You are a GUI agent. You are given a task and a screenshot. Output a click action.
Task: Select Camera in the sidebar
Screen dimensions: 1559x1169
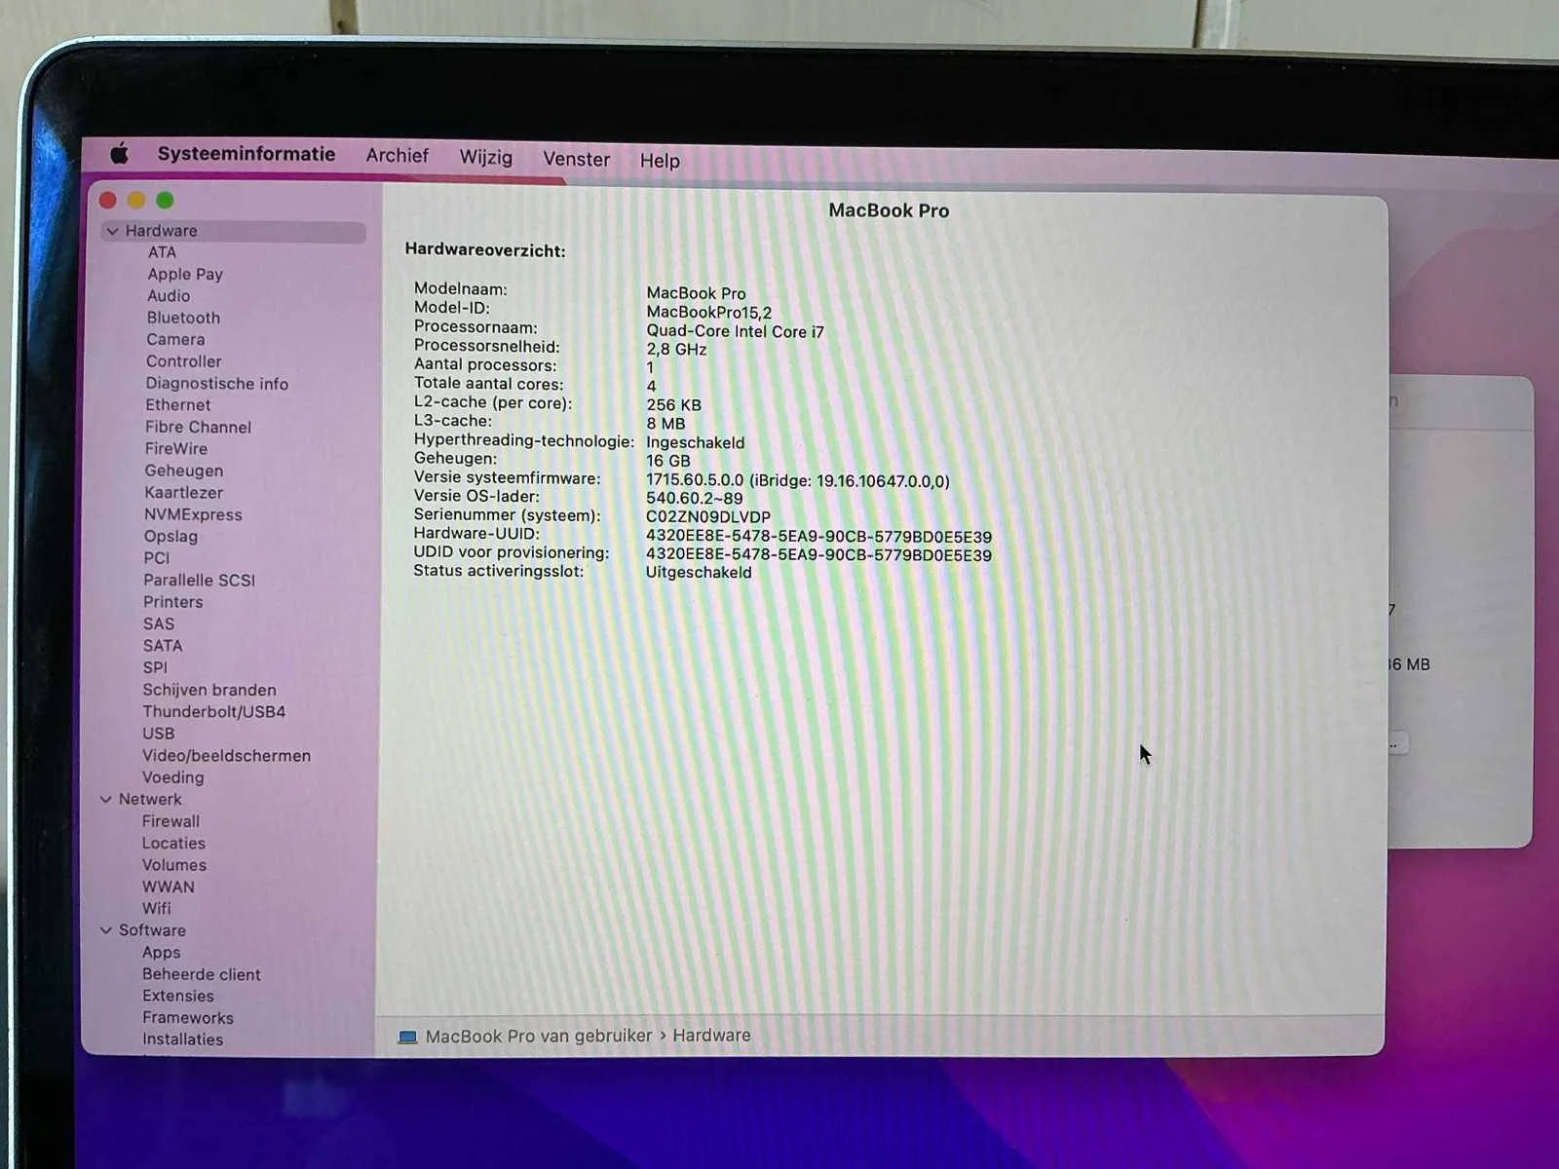point(175,340)
